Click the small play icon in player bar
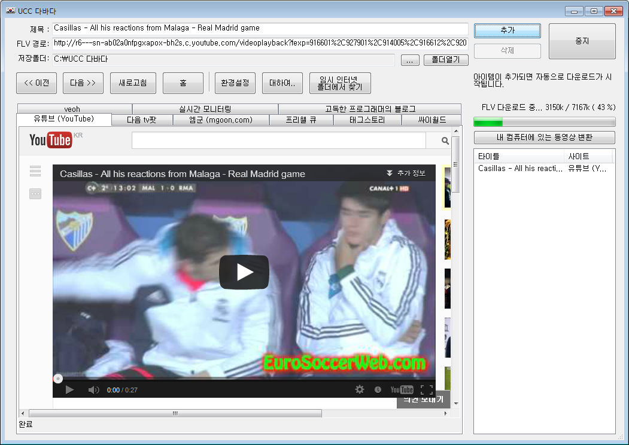Image resolution: width=629 pixels, height=445 pixels. (69, 390)
